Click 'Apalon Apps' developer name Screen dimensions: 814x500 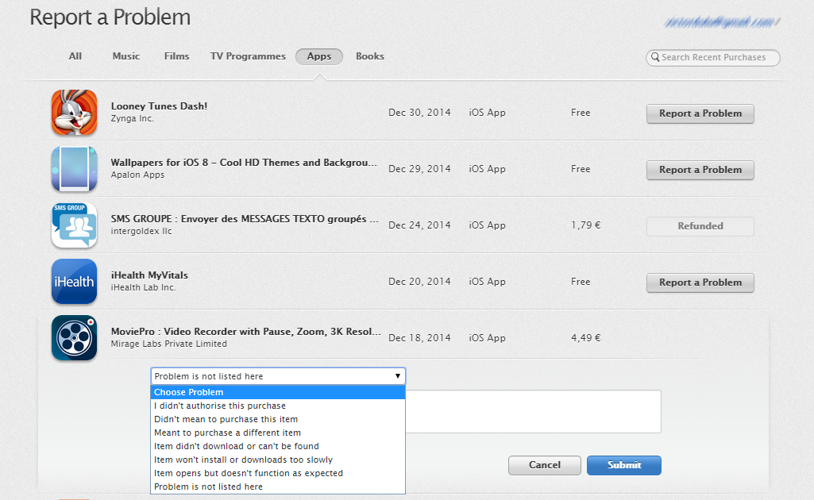(137, 175)
